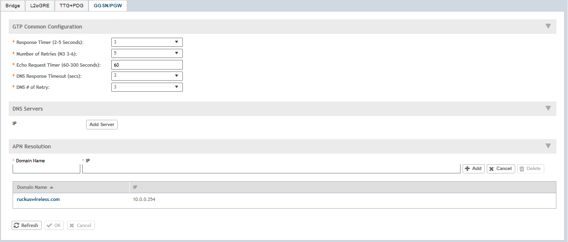Click the Domain Name input field
Viewport: 568px width, 242px height.
46,169
